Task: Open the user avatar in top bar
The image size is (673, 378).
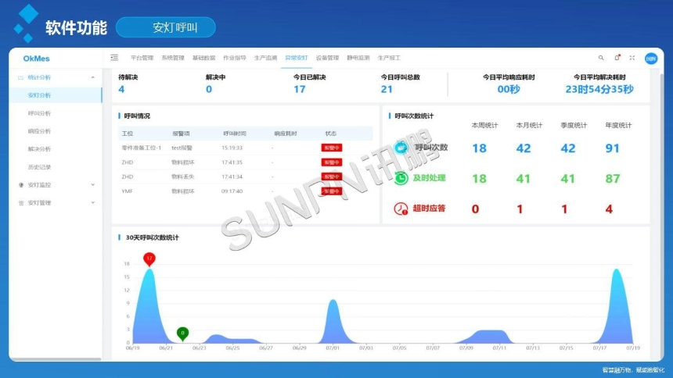Action: point(651,59)
